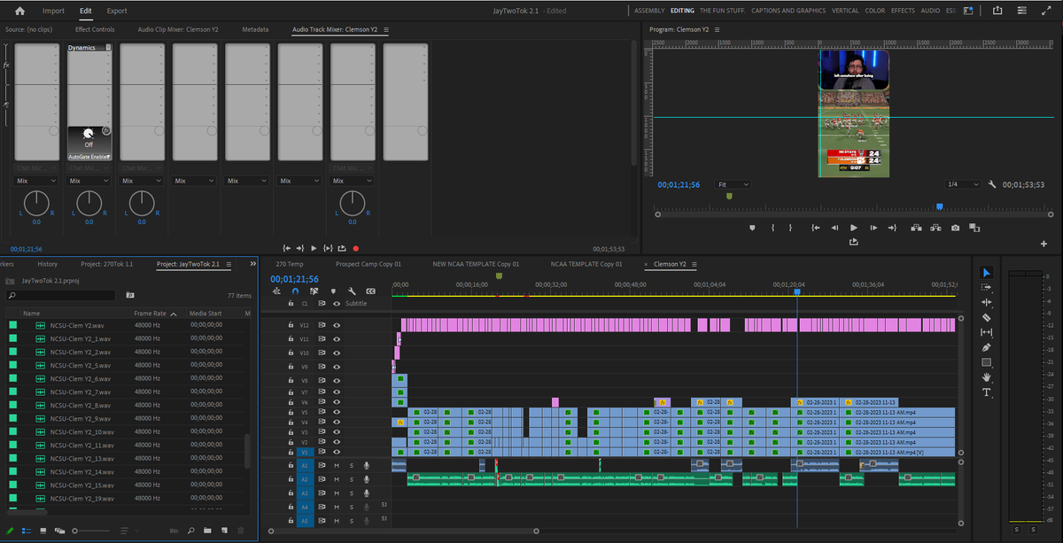Select the Type tool
This screenshot has height=543, width=1063.
pos(987,392)
